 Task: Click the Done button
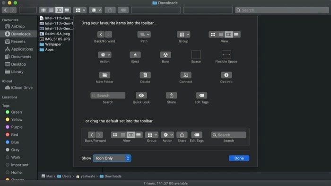(x=239, y=158)
